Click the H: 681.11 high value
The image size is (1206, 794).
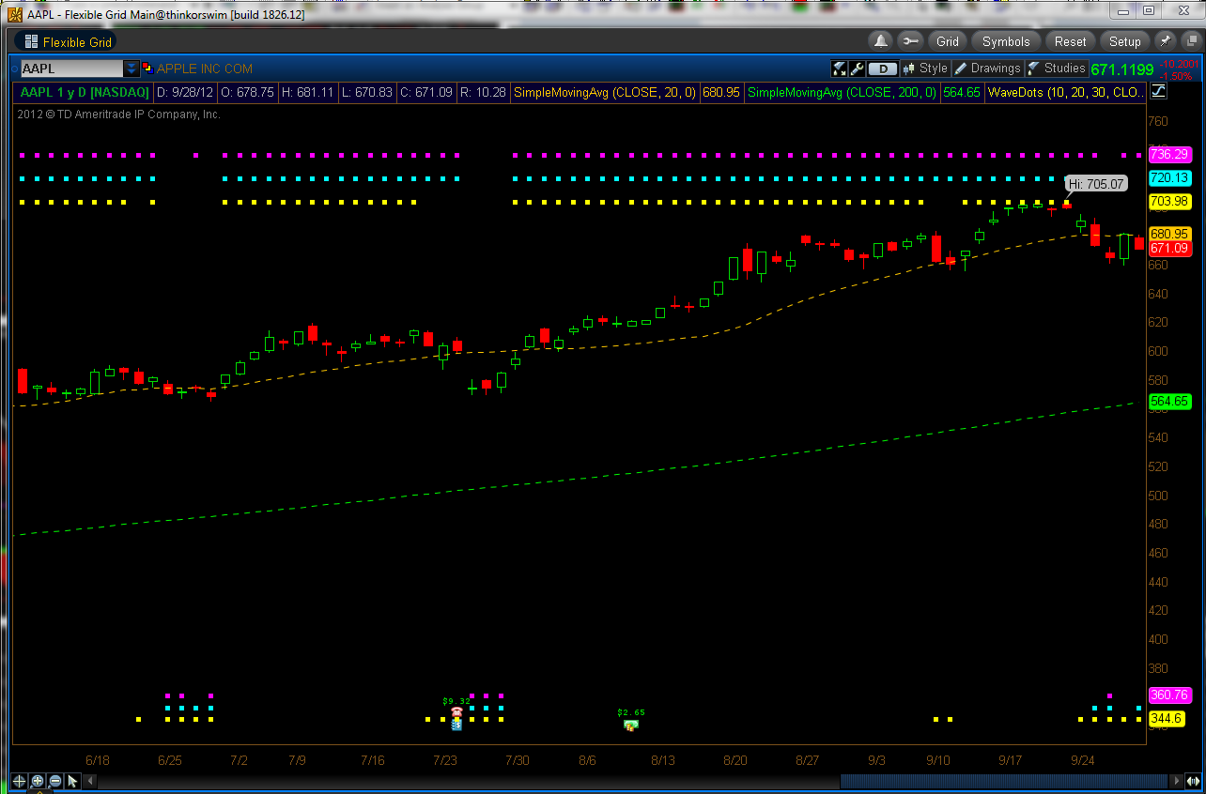coord(308,92)
